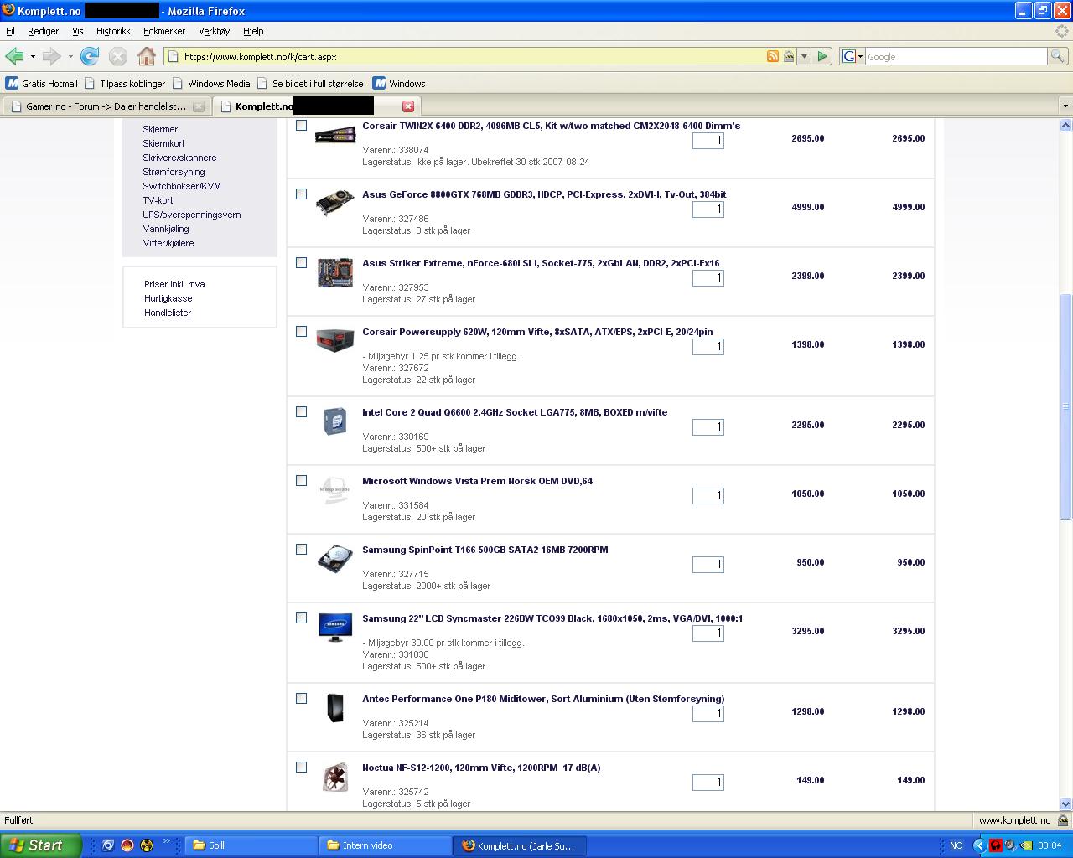Click the search magnifier icon

click(1058, 56)
